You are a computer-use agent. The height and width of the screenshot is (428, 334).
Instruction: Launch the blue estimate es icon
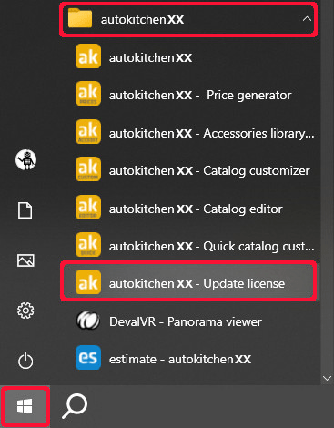pyautogui.click(x=88, y=358)
